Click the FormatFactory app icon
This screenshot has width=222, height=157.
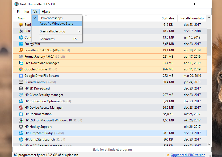pyautogui.click(x=21, y=57)
